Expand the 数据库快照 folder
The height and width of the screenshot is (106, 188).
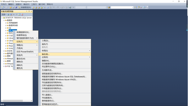(6, 25)
